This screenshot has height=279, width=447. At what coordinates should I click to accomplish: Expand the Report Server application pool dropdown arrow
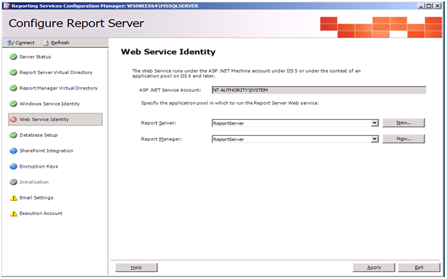[x=374, y=123]
